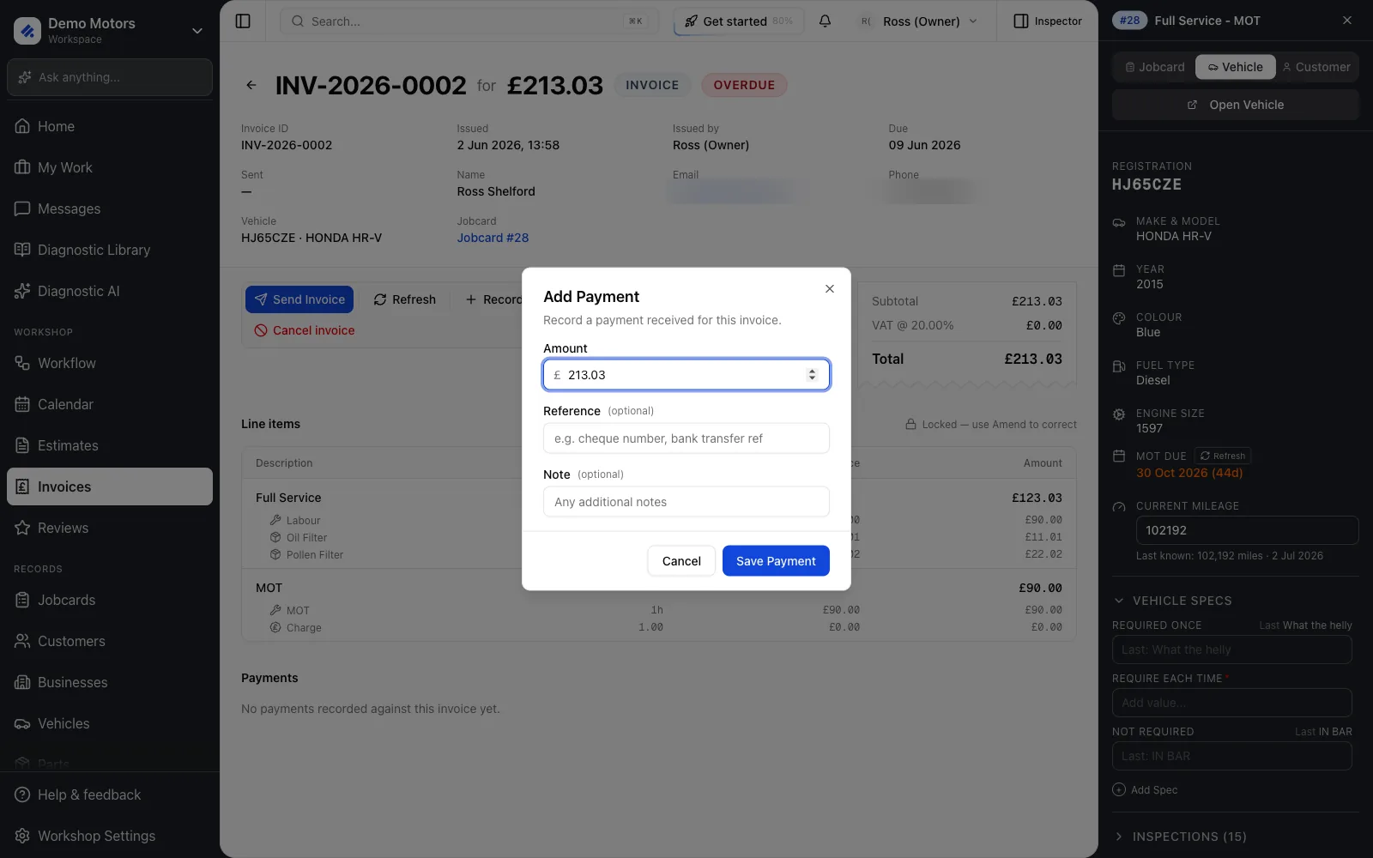
Task: Close the Add Payment dialog
Action: click(829, 289)
